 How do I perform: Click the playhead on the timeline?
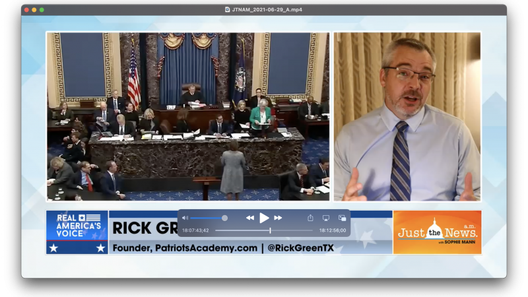pos(270,230)
